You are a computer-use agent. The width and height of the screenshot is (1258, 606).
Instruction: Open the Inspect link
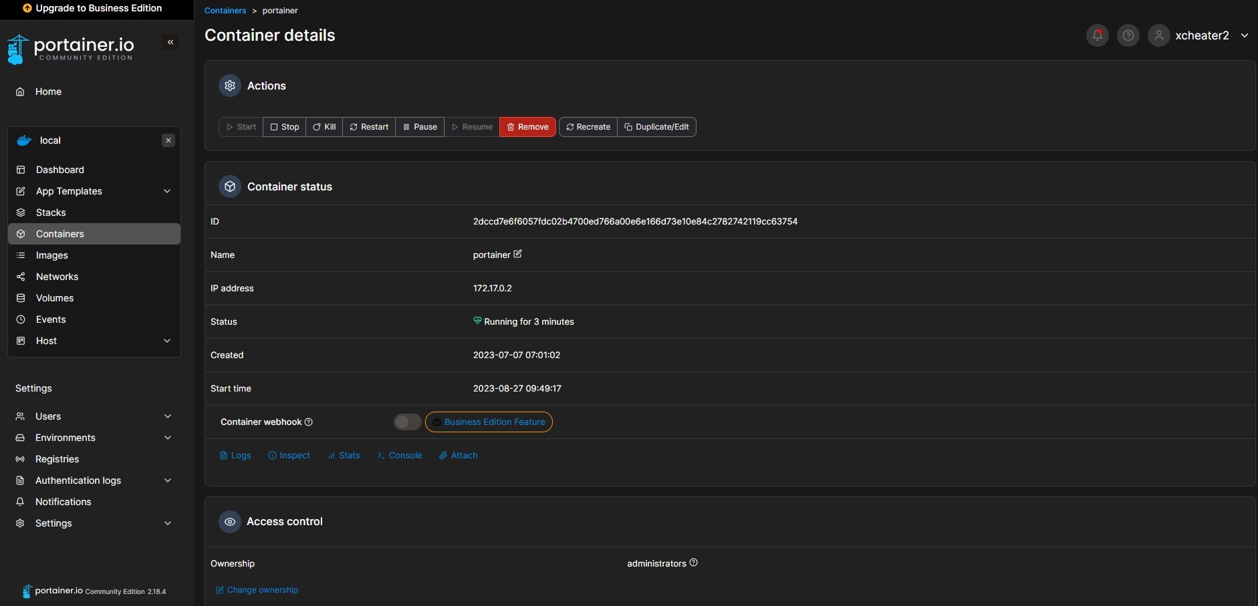(289, 456)
